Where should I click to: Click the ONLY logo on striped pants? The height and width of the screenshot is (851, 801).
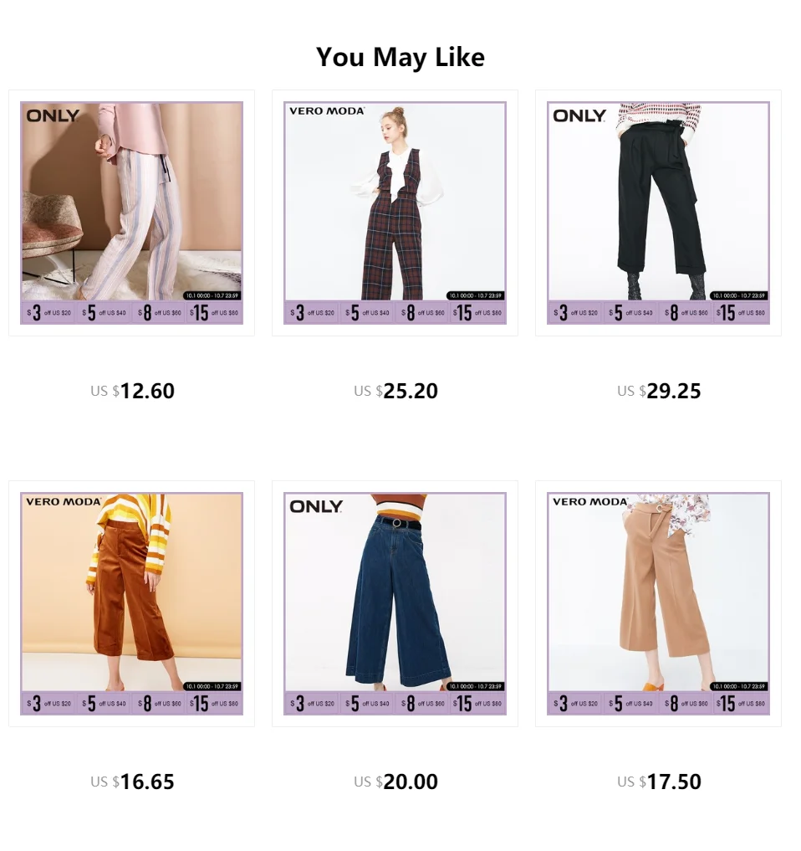coord(53,115)
